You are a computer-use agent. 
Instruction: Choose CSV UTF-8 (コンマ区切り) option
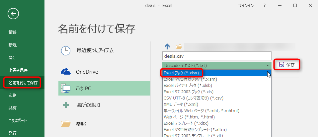pos(217,98)
